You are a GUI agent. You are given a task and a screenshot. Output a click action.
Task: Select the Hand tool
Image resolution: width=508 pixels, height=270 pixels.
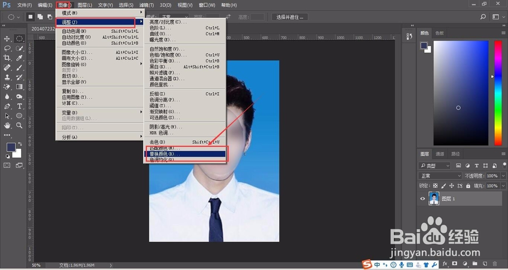pos(7,125)
